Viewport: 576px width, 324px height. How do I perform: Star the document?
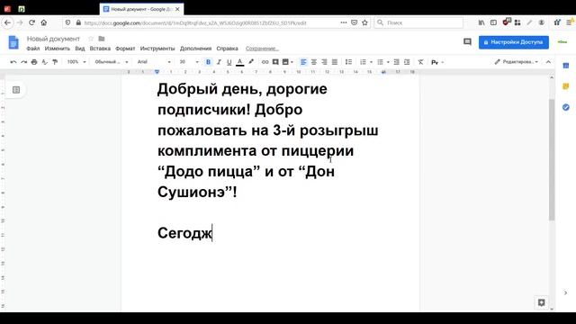point(91,39)
